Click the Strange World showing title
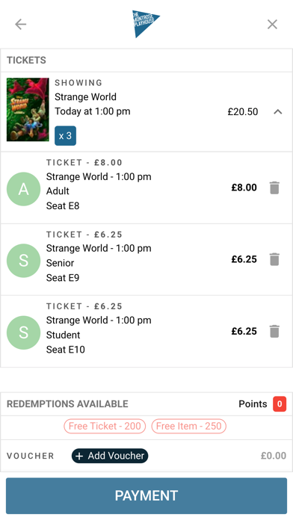 [x=86, y=97]
